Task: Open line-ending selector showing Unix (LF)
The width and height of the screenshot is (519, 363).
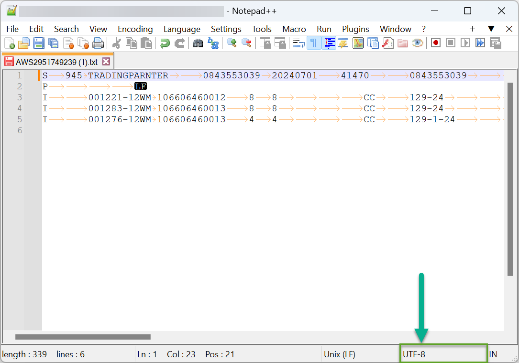Action: (x=340, y=354)
